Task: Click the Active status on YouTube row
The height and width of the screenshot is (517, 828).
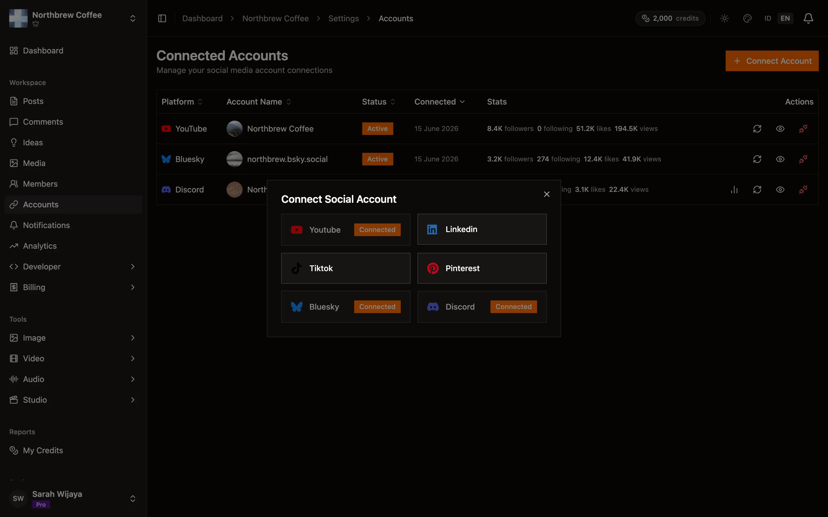Action: click(377, 129)
